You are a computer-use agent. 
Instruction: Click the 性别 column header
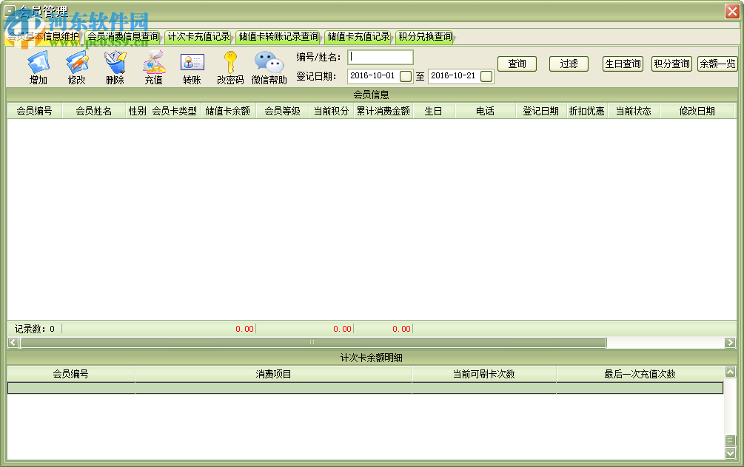pyautogui.click(x=137, y=111)
